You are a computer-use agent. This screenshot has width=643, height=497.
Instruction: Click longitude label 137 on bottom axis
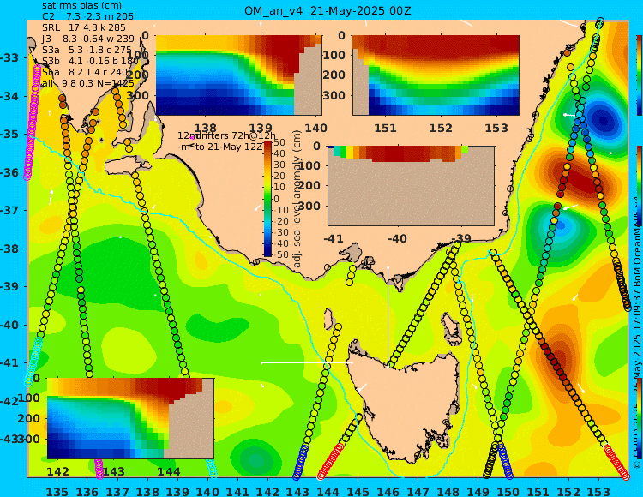[117, 491]
